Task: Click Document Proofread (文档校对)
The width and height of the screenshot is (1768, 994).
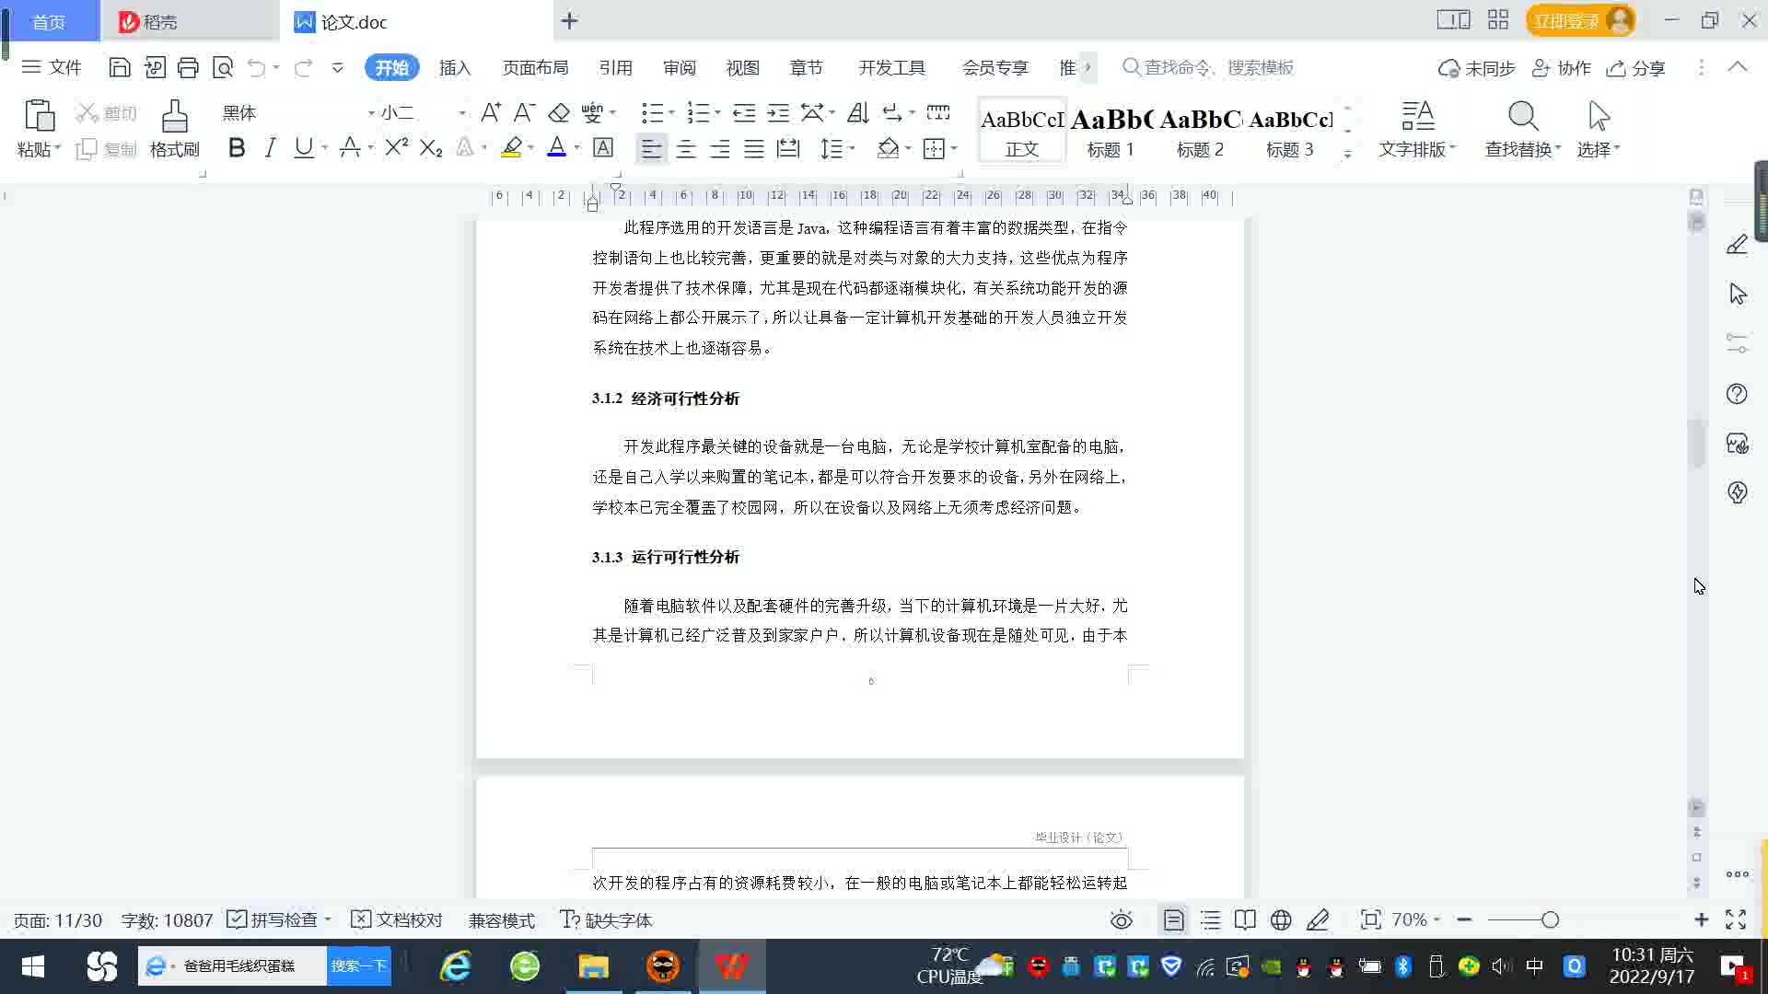Action: point(398,919)
